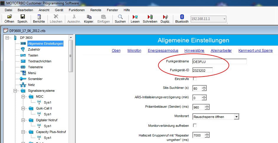Collapse the DP 3600 root node

coord(7,38)
